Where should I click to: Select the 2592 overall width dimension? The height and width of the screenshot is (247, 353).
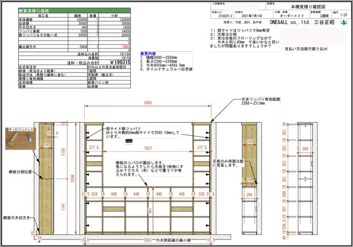point(147,102)
